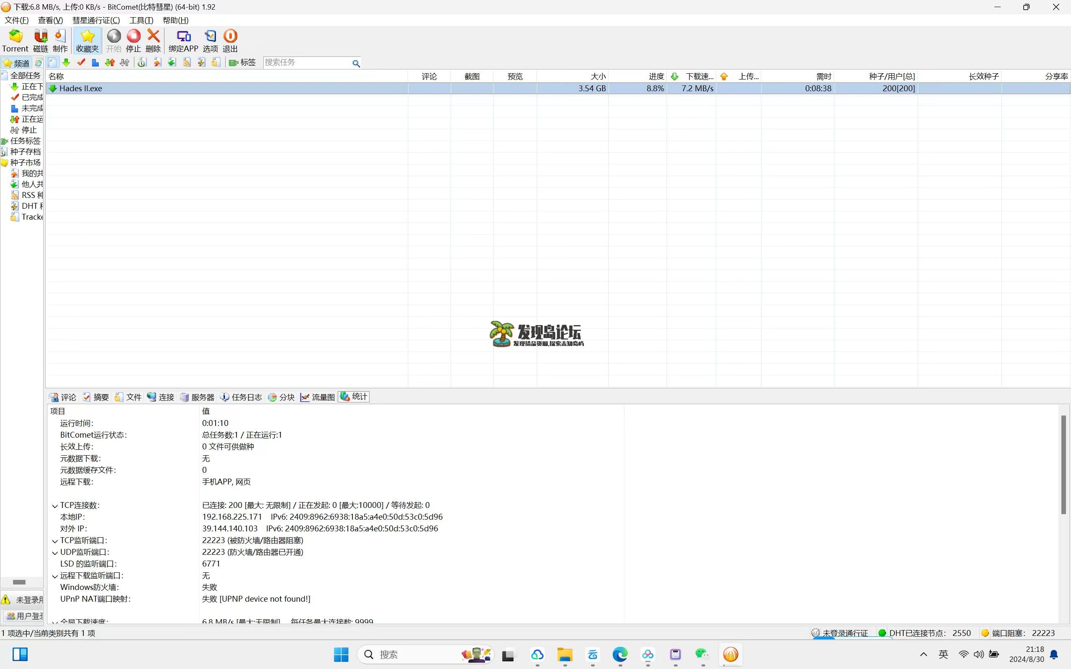This screenshot has height=669, width=1071.
Task: Toggle 未登录通行证 status indicator
Action: point(840,632)
